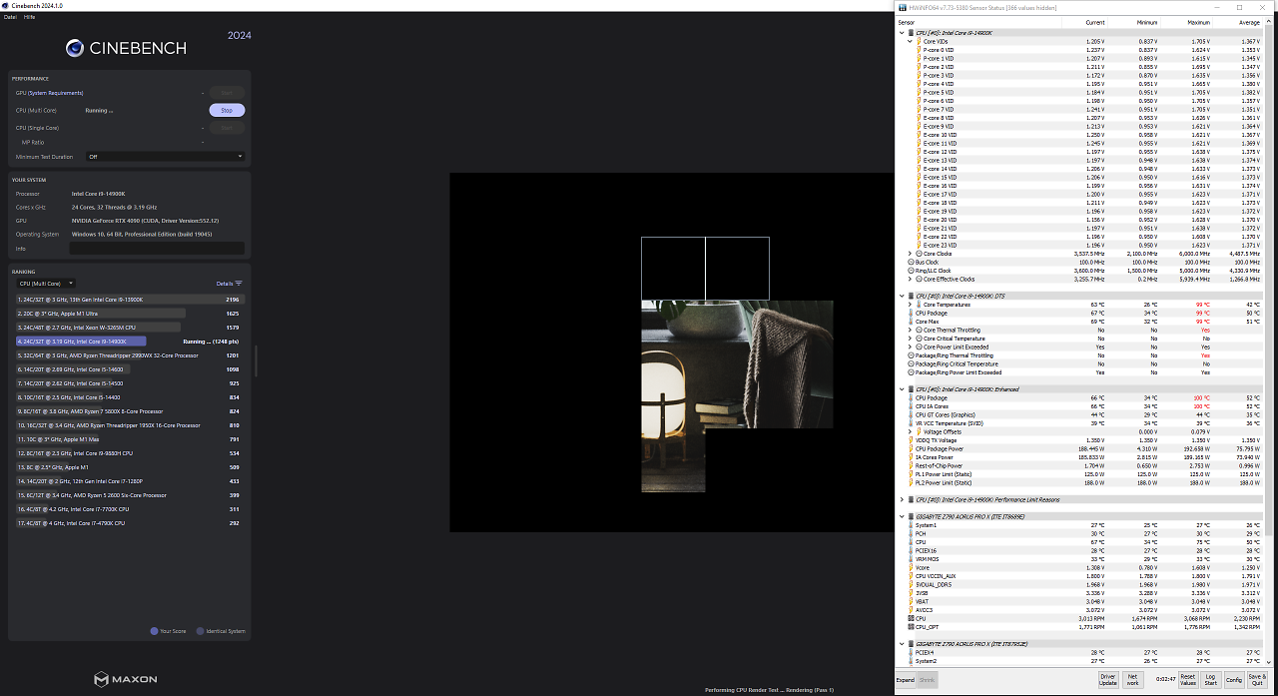Click the lightning icon beside Vcore

(912, 567)
